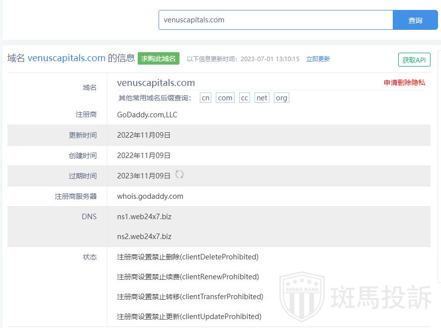Click the clientDeleteProhibited status line
The height and width of the screenshot is (328, 441).
[x=188, y=257]
